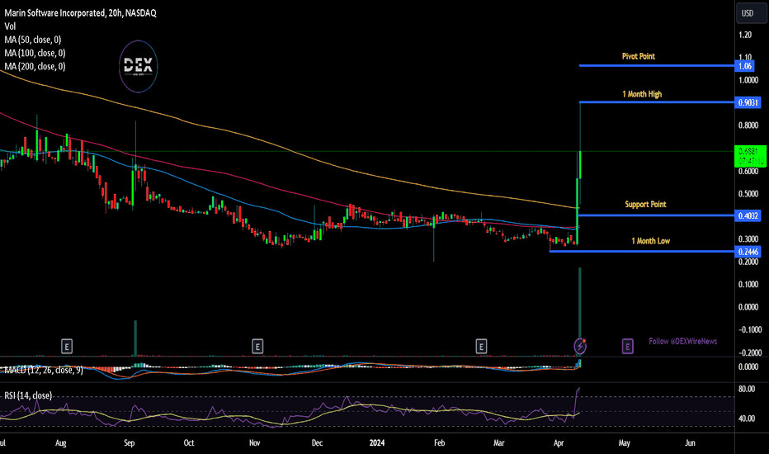
Task: Select the MA (200, close, 0) indicator
Action: pyautogui.click(x=35, y=66)
